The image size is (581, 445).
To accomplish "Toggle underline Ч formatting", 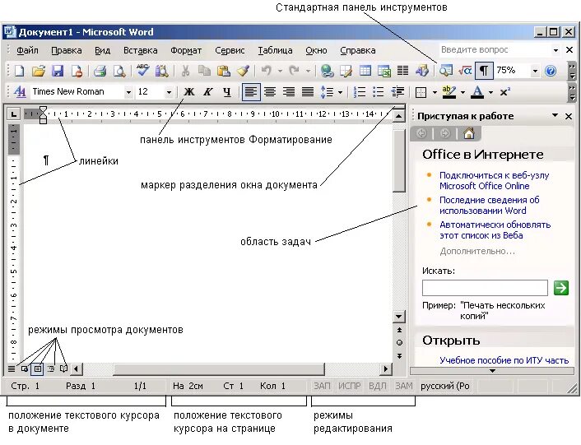I will [x=227, y=91].
